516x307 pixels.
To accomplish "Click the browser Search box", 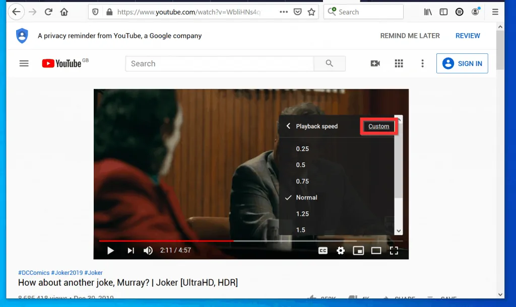I will pyautogui.click(x=364, y=12).
